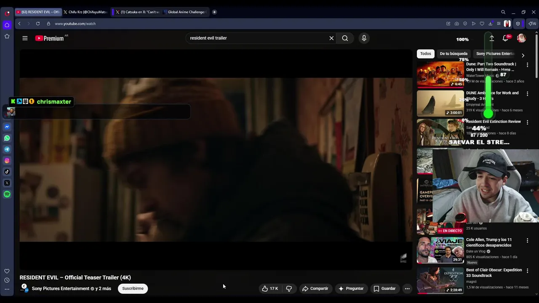Switch to Catsuka en X tab
The height and width of the screenshot is (303, 539).
(x=137, y=12)
